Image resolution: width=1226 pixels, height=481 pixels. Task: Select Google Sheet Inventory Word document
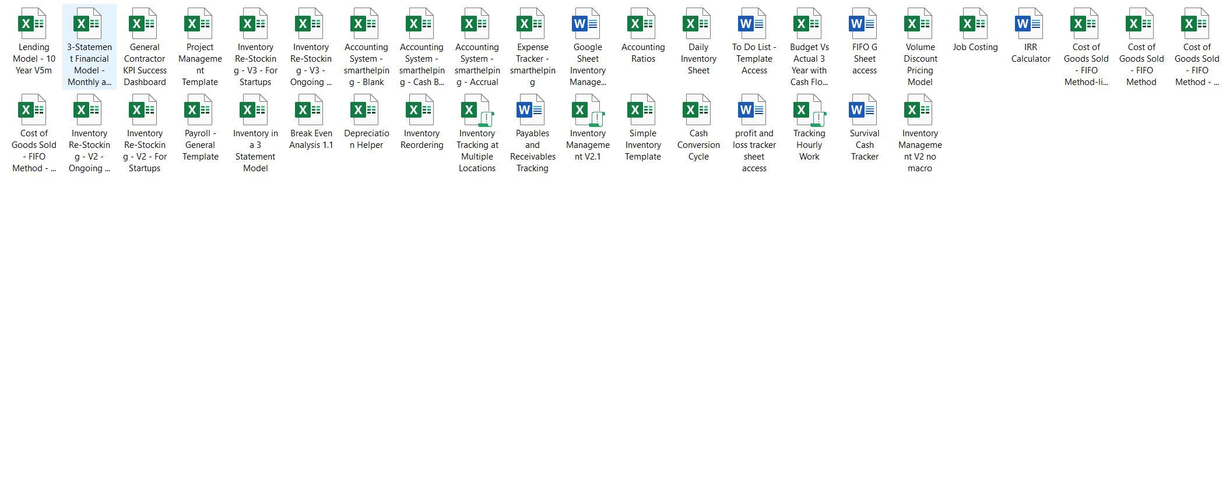587,24
